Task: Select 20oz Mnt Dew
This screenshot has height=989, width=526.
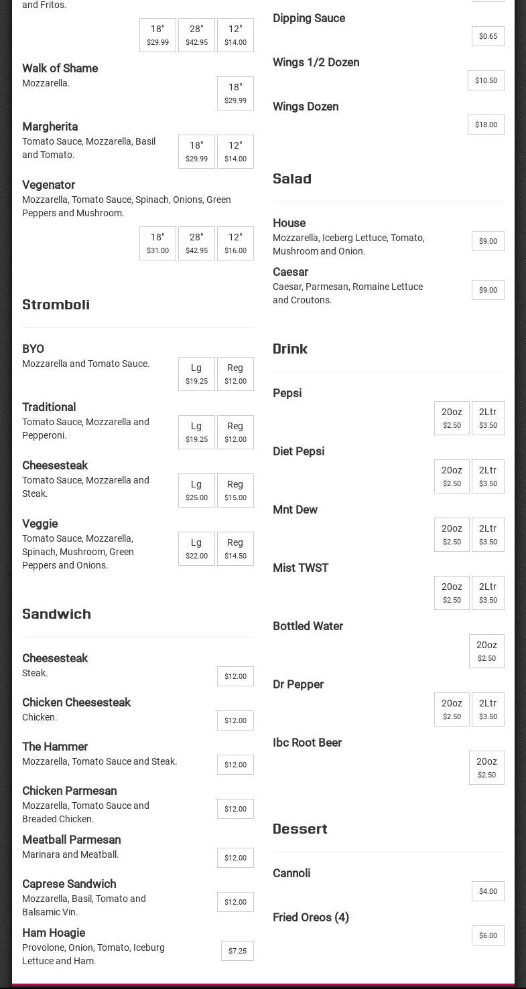Action: point(452,534)
